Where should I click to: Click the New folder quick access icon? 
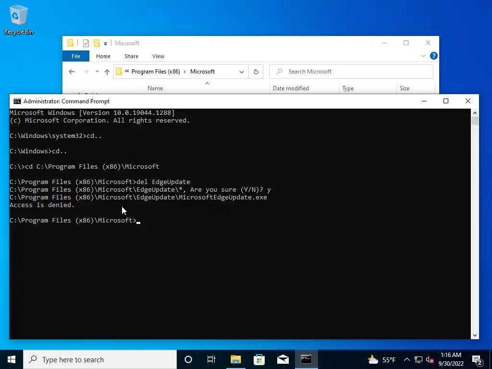tap(97, 43)
